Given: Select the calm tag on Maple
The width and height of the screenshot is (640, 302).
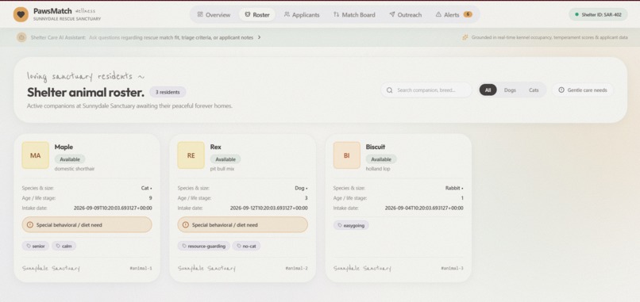Looking at the screenshot, I should coord(64,246).
